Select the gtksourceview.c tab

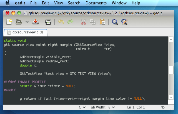26,32
